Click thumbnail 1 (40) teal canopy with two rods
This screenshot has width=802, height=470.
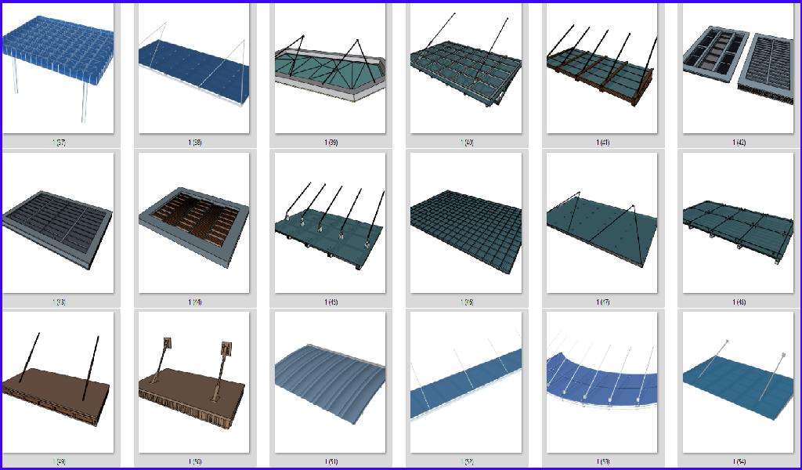click(x=465, y=68)
